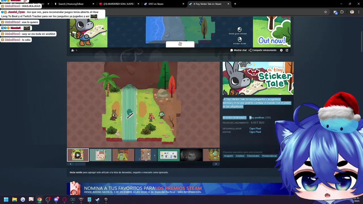Open OBS Studio from the taskbar
The height and width of the screenshot is (204, 363).
(x=48, y=199)
